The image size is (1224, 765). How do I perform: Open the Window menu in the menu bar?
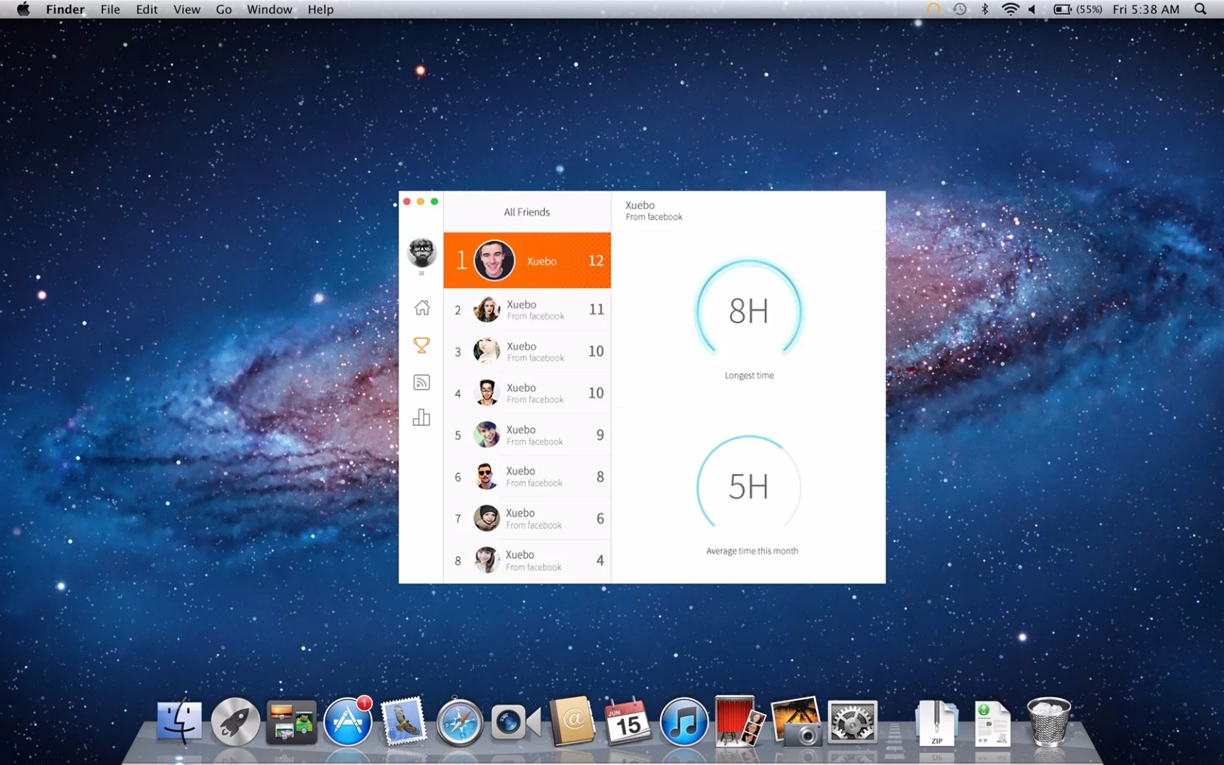pyautogui.click(x=269, y=9)
